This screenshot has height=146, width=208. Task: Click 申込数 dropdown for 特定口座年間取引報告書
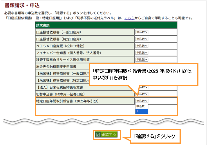click(142, 101)
